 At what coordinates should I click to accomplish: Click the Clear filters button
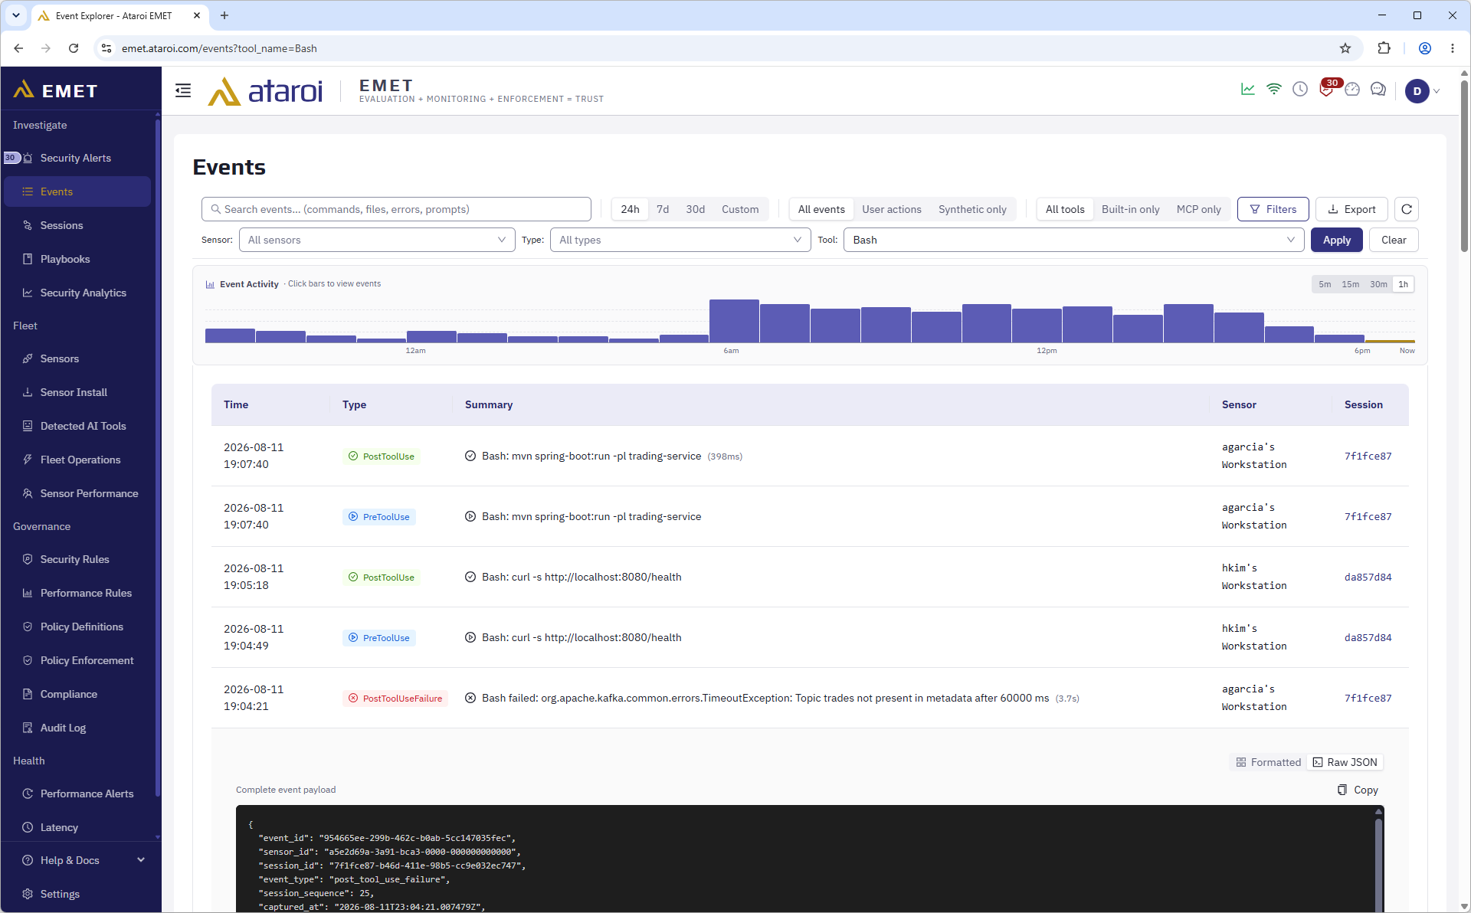[1394, 240]
